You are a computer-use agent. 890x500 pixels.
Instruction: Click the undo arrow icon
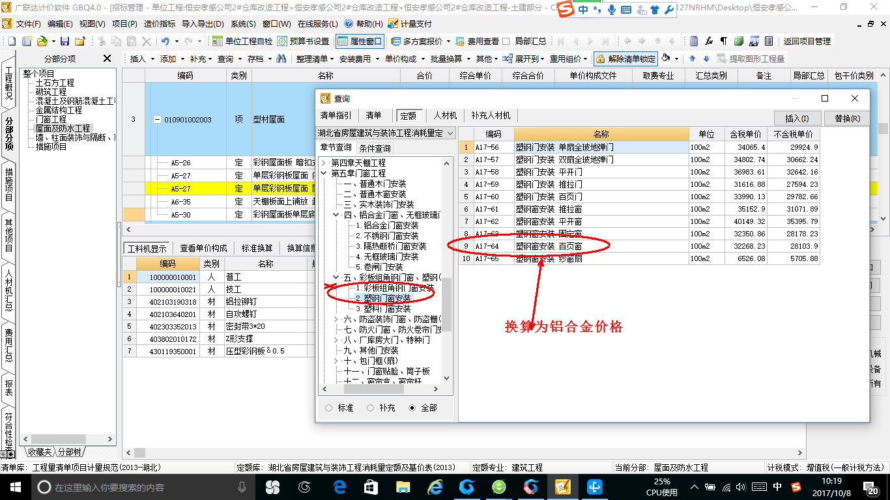pyautogui.click(x=165, y=41)
